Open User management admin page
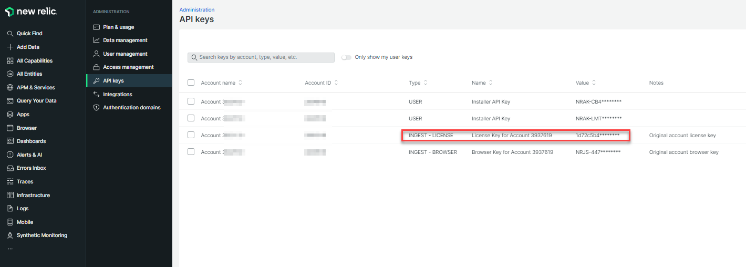This screenshot has height=267, width=746. (x=125, y=54)
